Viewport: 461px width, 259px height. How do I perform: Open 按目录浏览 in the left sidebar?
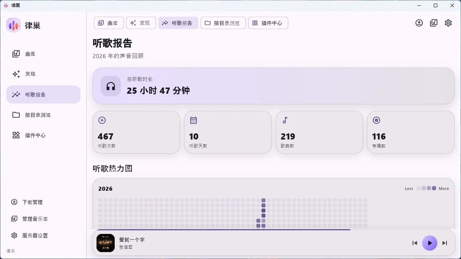pos(43,115)
